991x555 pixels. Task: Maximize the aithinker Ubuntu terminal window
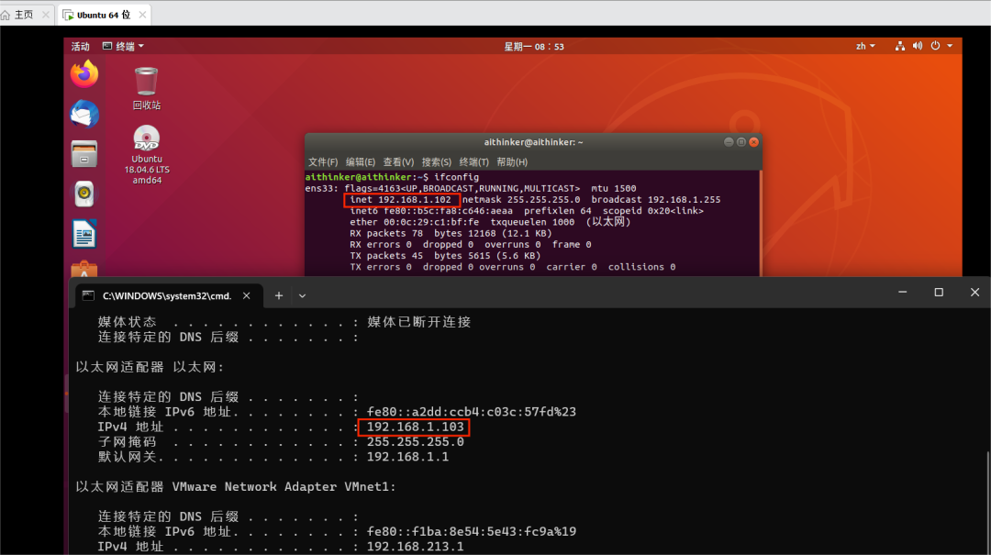[x=740, y=142]
